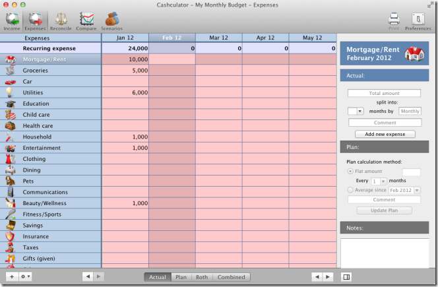
Task: Click the Mortgage/Rent house icon in the row
Action: (11, 59)
